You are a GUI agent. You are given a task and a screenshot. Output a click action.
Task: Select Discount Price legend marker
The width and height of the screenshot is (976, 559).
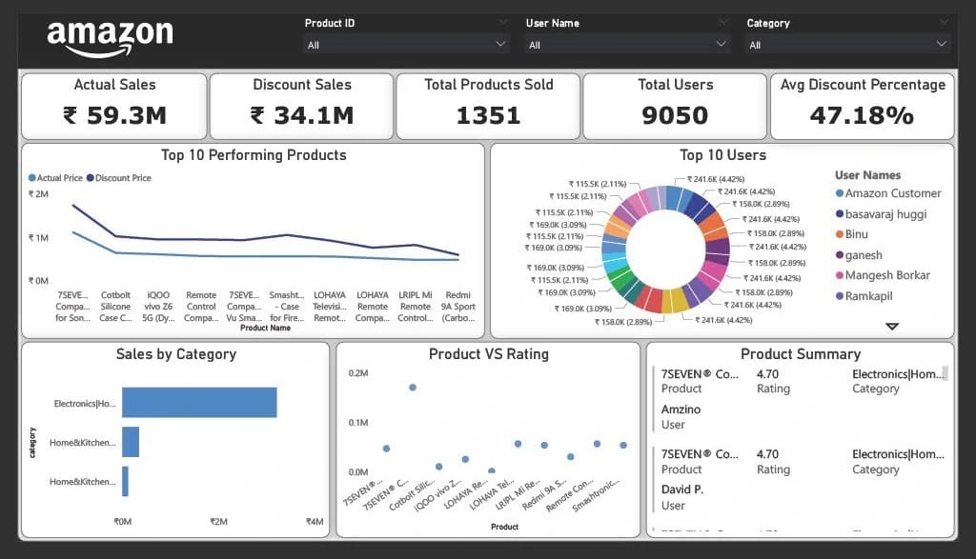pos(91,178)
